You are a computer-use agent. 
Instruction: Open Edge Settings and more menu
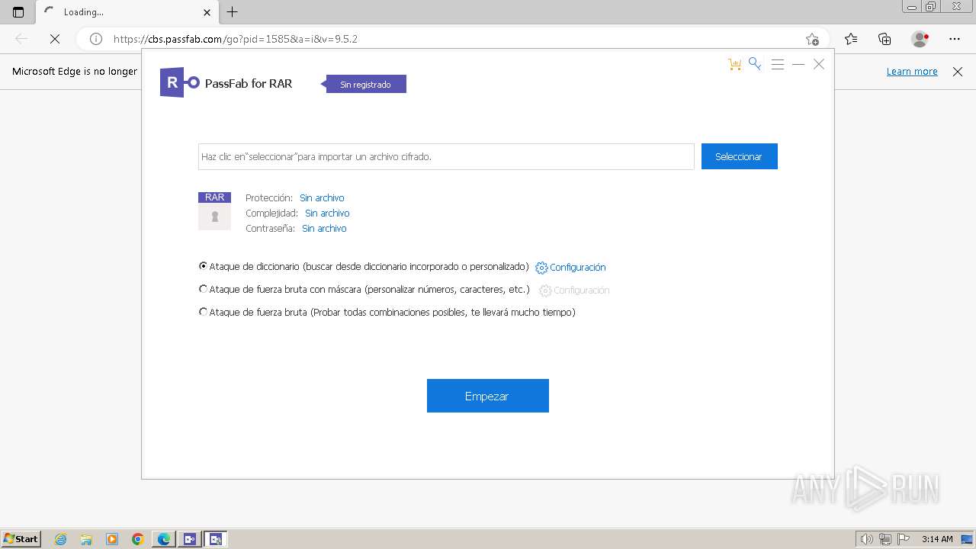pos(955,39)
